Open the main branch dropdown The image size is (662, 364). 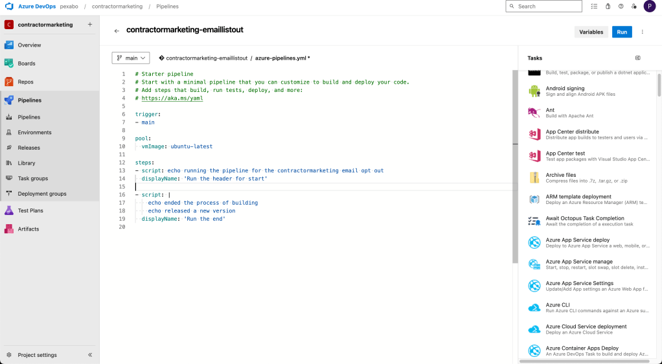tap(130, 58)
